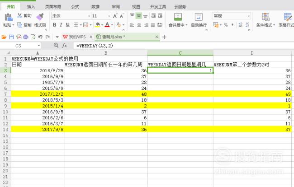This screenshot has width=294, height=187.
Task: Toggle align text right
Action: [146, 25]
